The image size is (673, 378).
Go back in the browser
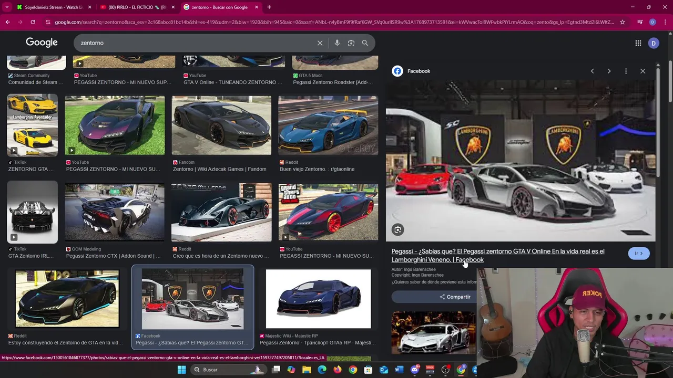point(7,22)
